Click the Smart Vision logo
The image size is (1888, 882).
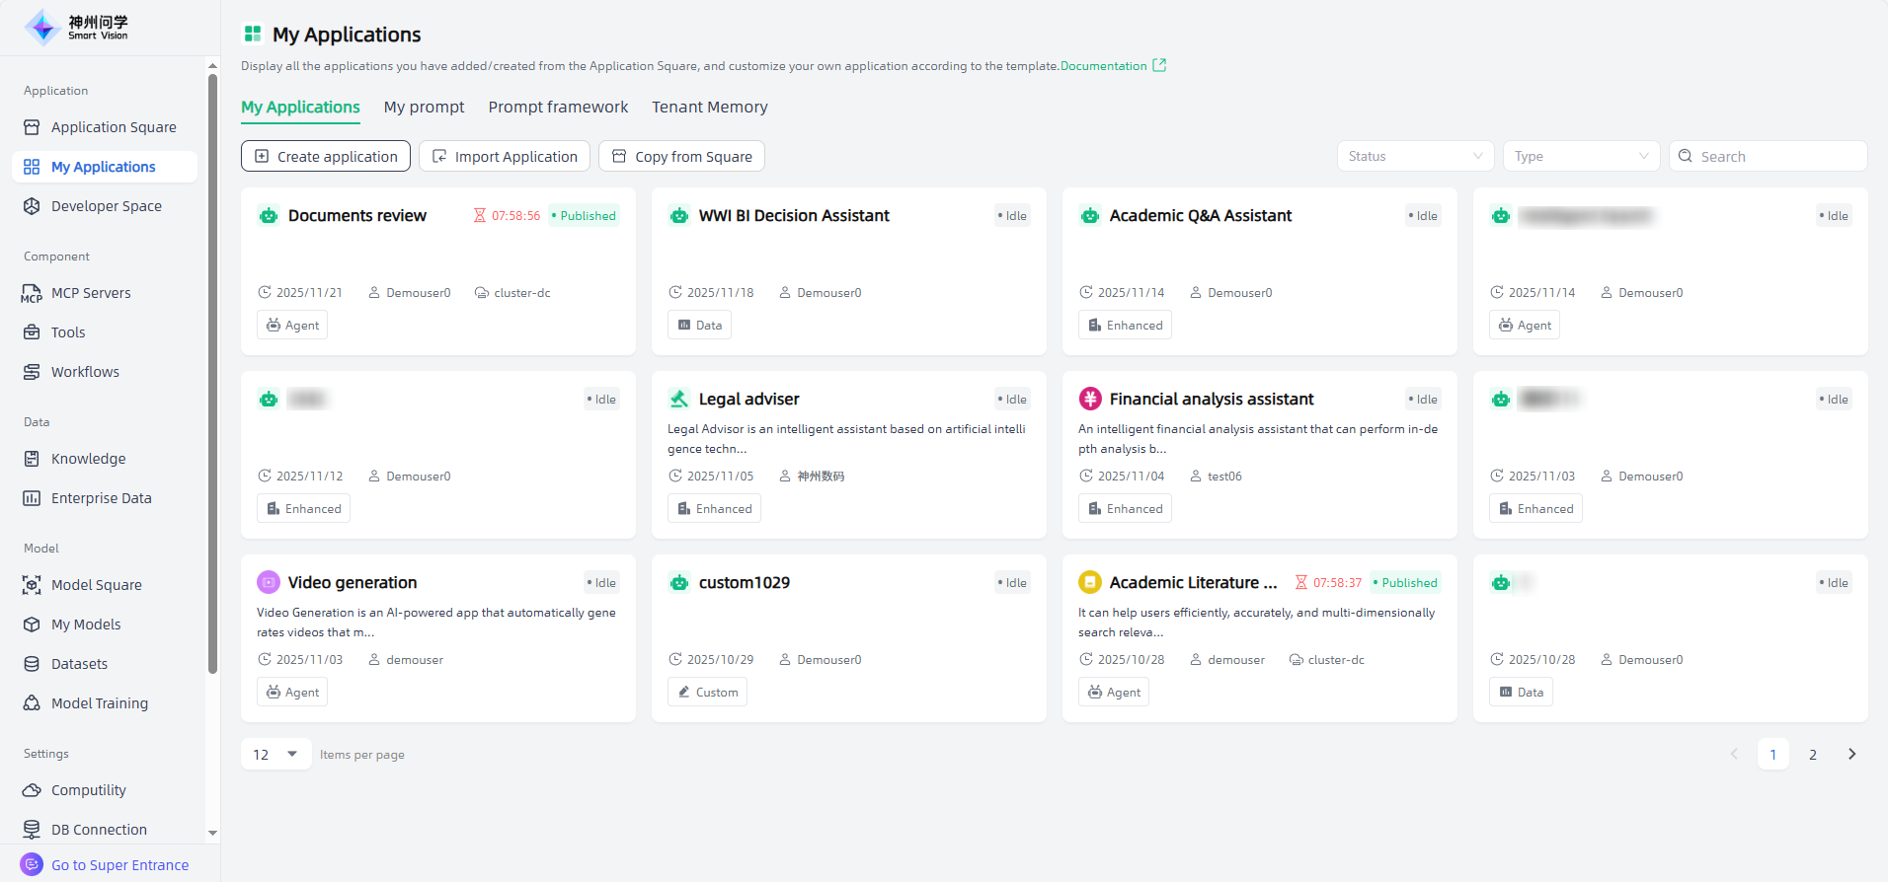tap(77, 28)
